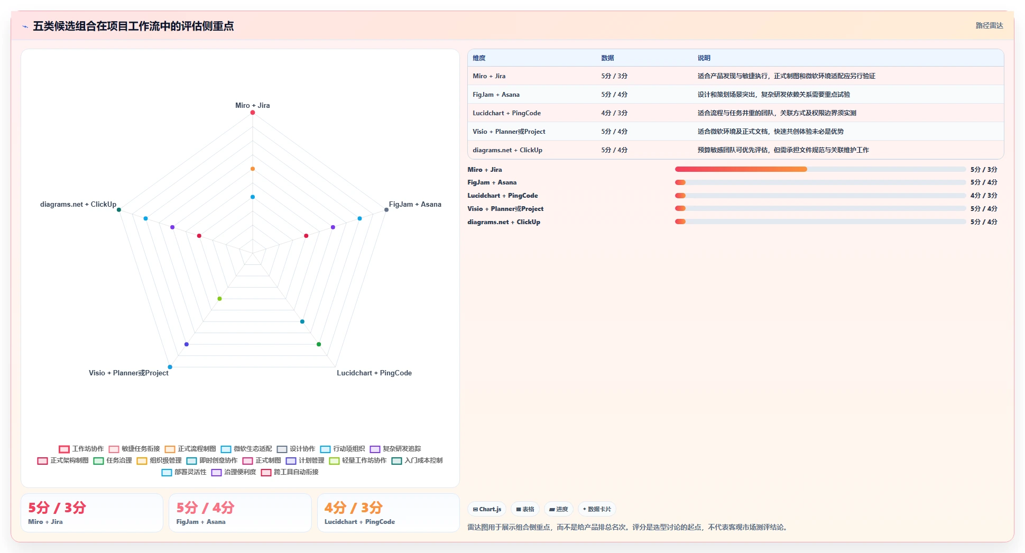
Task: Toggle the 计划管理 legend entry
Action: coord(305,460)
